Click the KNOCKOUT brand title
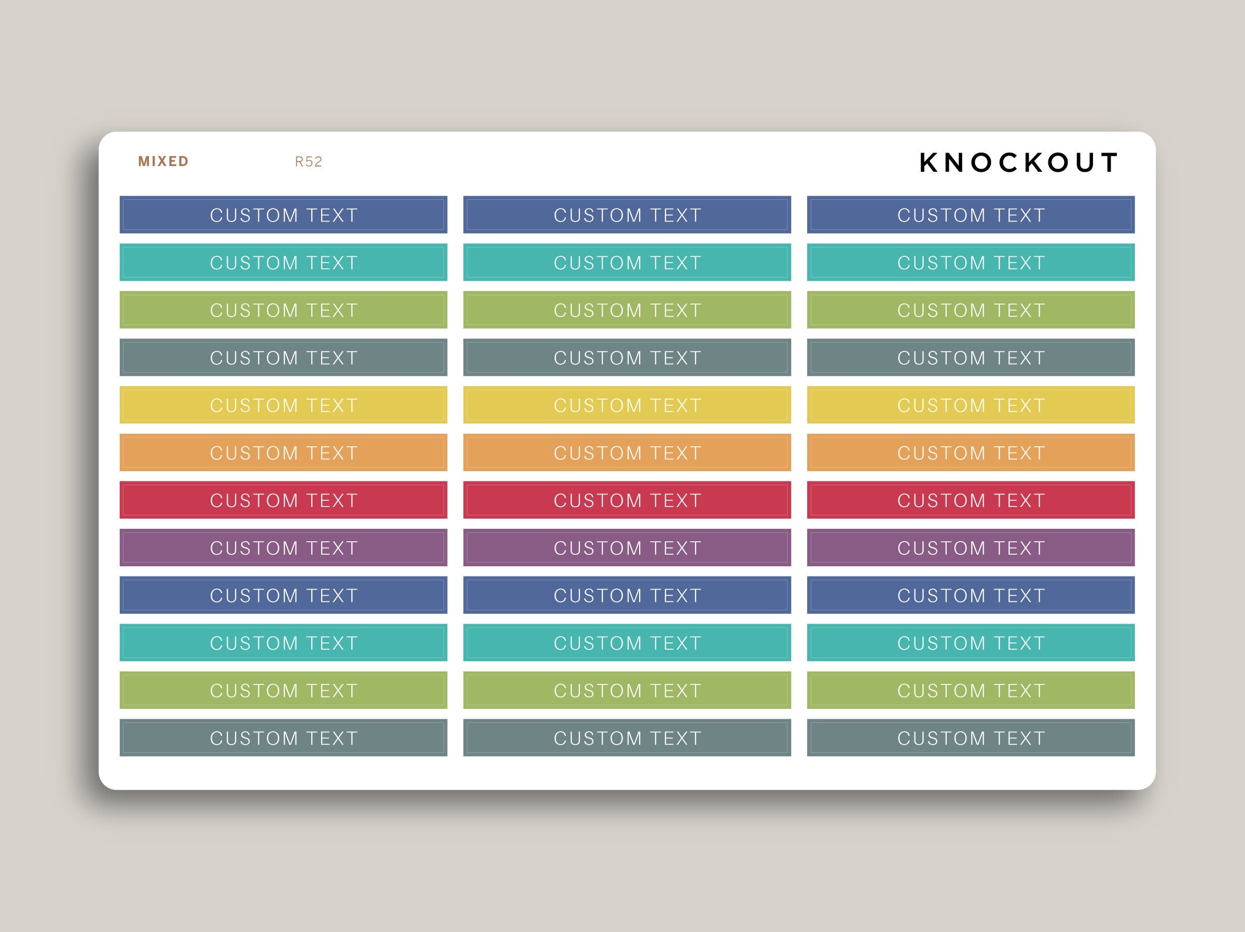 click(1018, 163)
